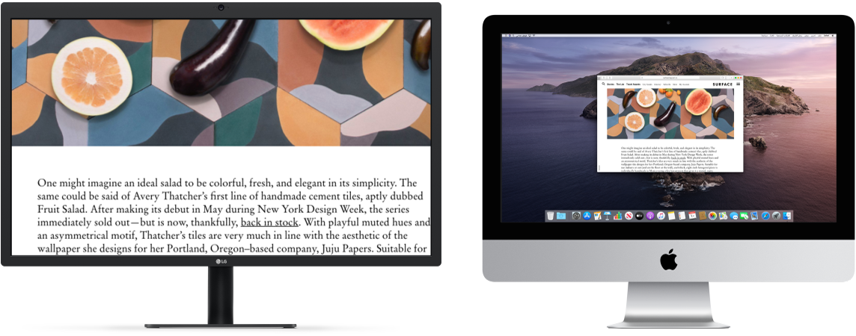Open the Music app in the Dock
Viewport: 856px width, 336px height.
pos(661,216)
